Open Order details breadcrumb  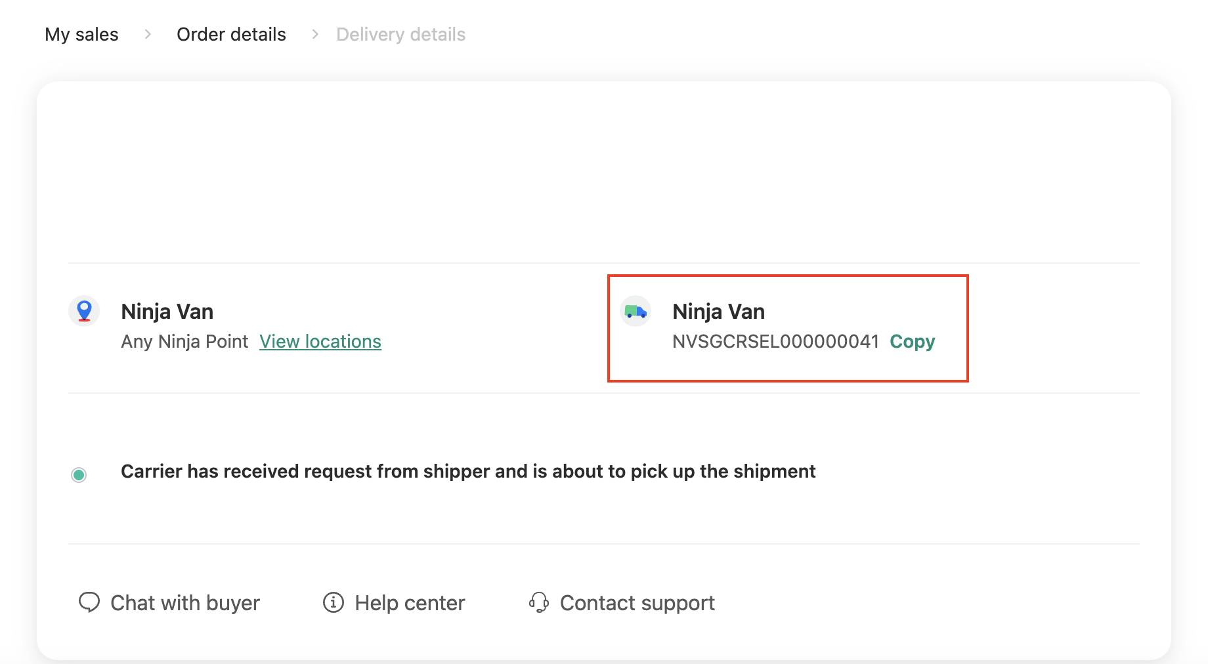231,34
